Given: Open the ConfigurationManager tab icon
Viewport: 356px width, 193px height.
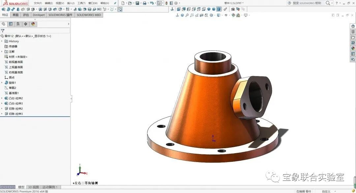Looking at the screenshot, I should [x=18, y=24].
